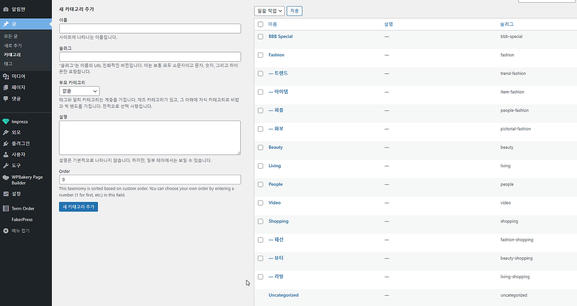The width and height of the screenshot is (577, 306).
Task: Click the 이름 name input field
Action: 150,28
